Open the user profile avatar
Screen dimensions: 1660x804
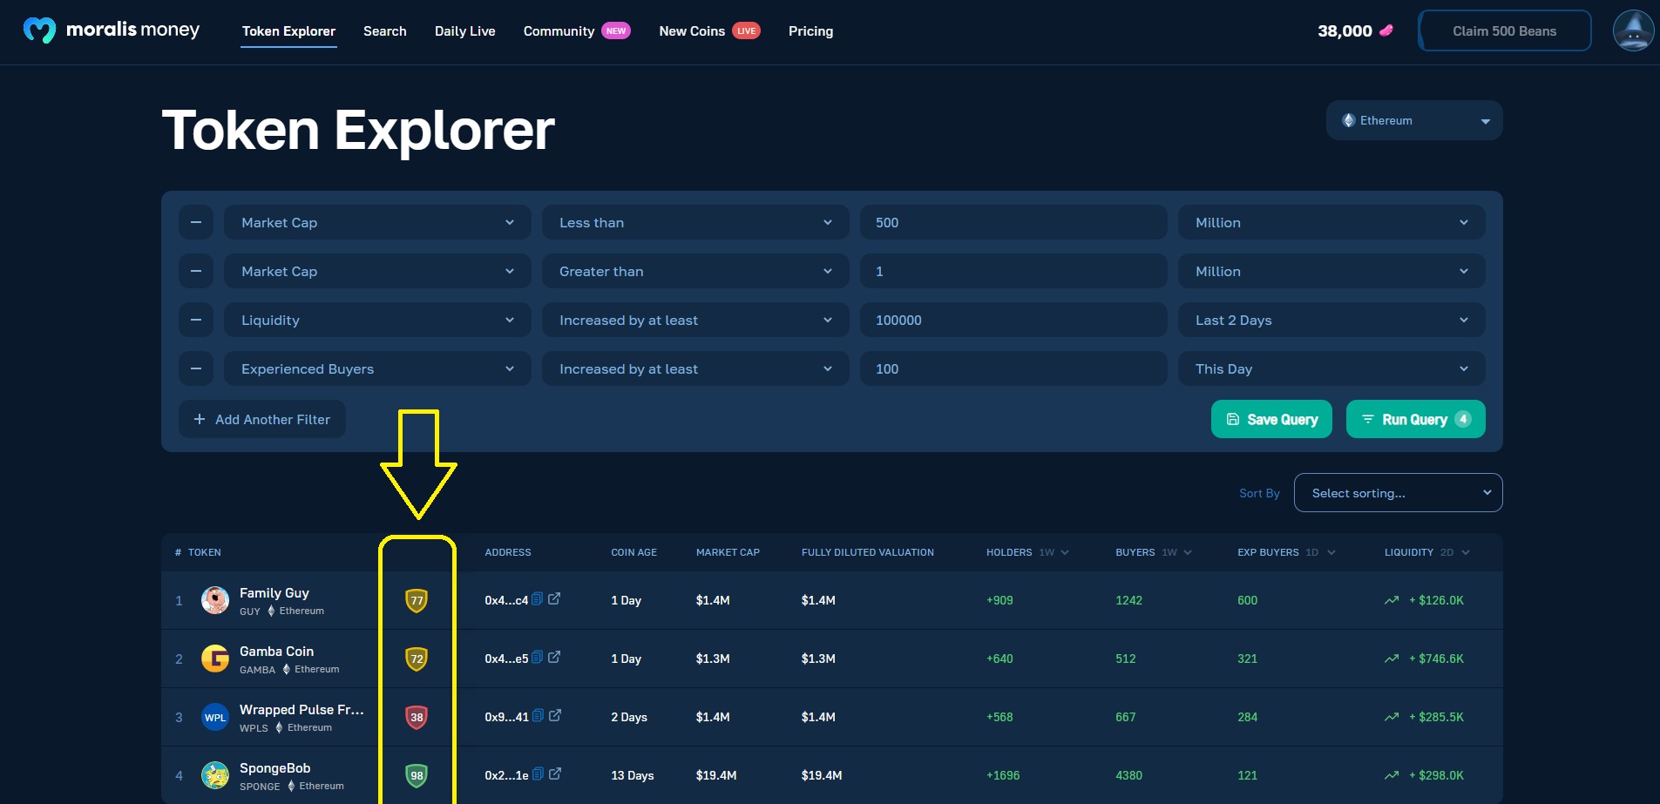(x=1633, y=30)
